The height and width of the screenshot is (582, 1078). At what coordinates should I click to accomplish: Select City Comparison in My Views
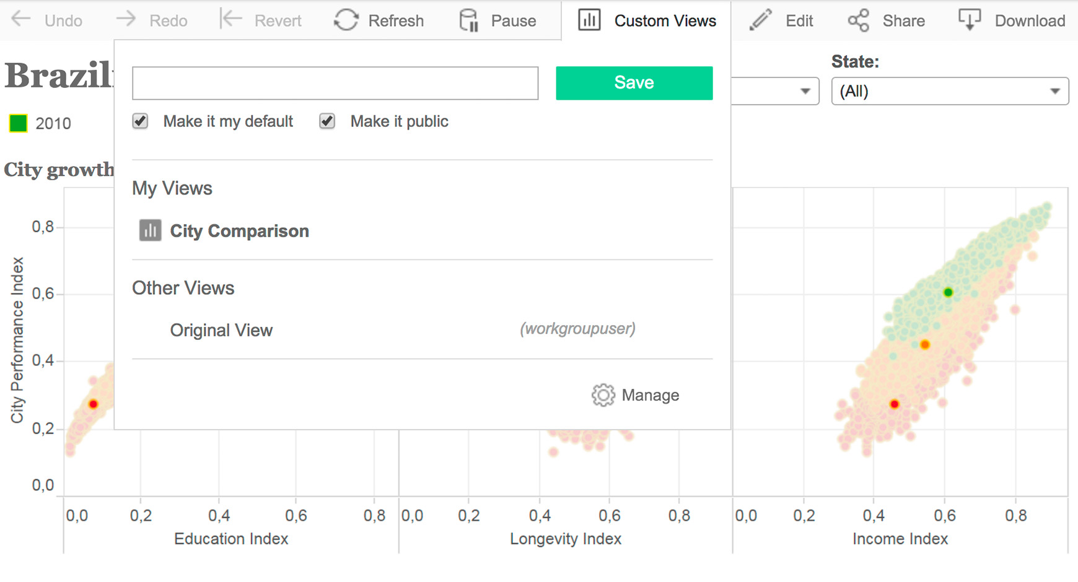(239, 231)
